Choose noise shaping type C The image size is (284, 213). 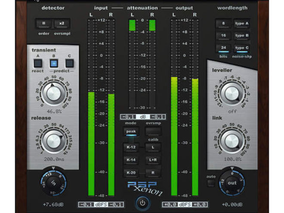coord(242,48)
